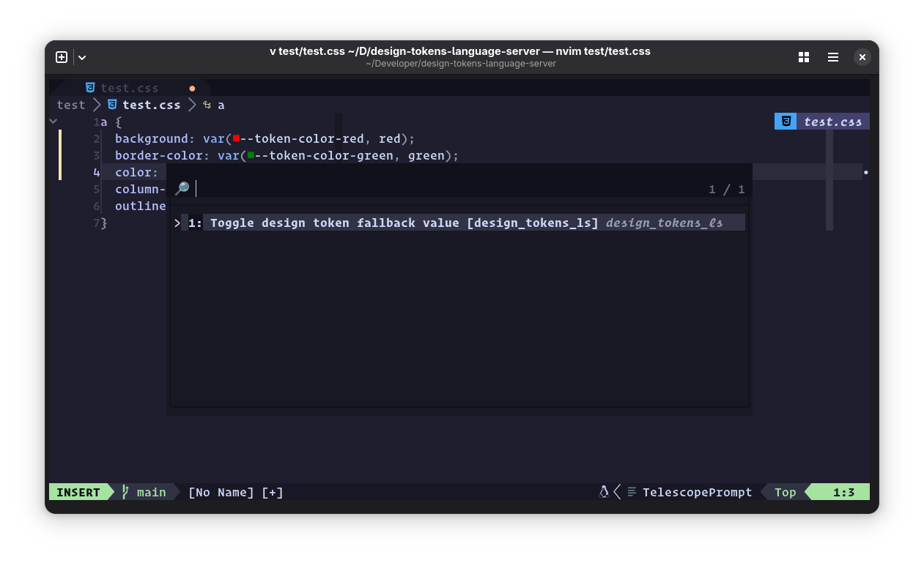Click the CSS logo icon on the test.css tab
Image resolution: width=924 pixels, height=563 pixels.
[x=90, y=87]
